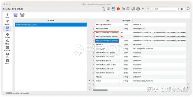
Task: Click the Data Type column header
Action: click(x=126, y=21)
